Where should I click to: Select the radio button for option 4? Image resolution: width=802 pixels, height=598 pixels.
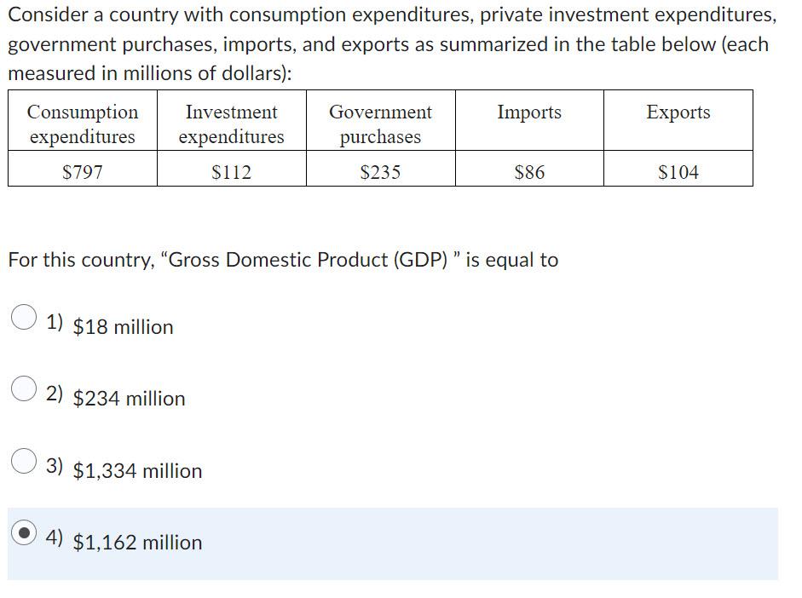[x=23, y=534]
